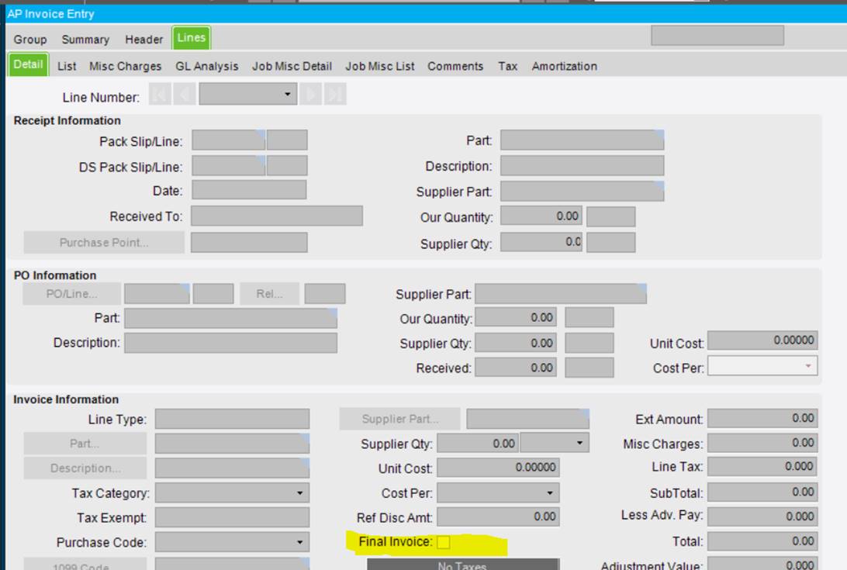Click the Misc Charges amount field

762,443
